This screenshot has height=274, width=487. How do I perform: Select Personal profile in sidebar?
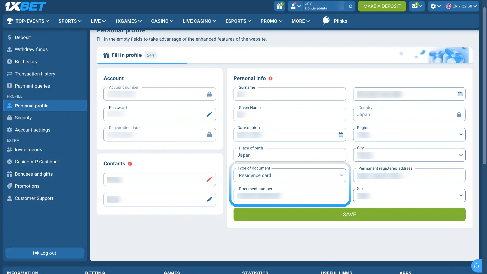point(45,106)
